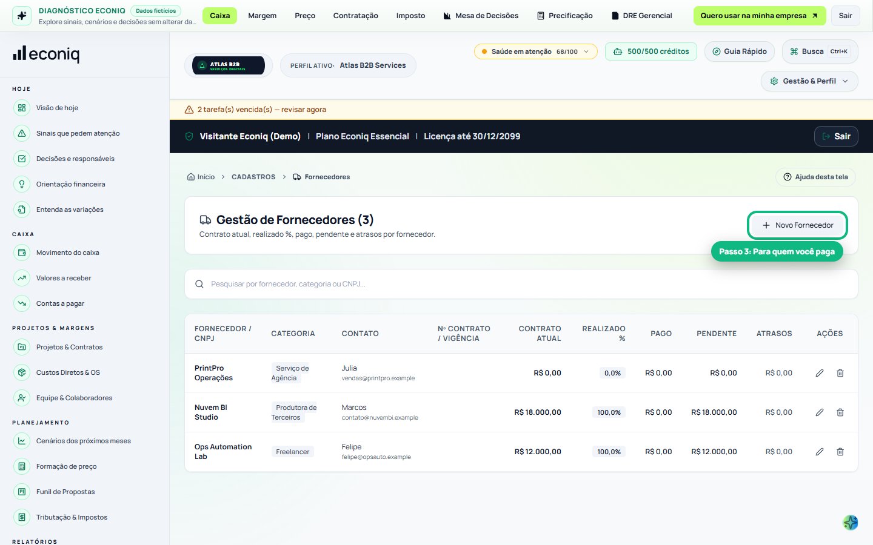
Task: Open the floating assistant star icon
Action: point(851,522)
